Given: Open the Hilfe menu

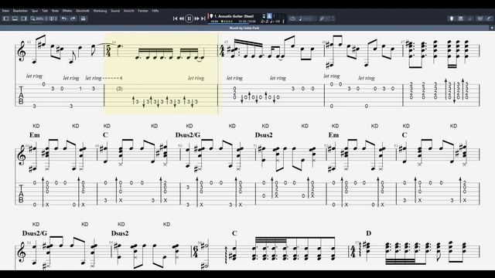Looking at the screenshot, I should pyautogui.click(x=155, y=11).
